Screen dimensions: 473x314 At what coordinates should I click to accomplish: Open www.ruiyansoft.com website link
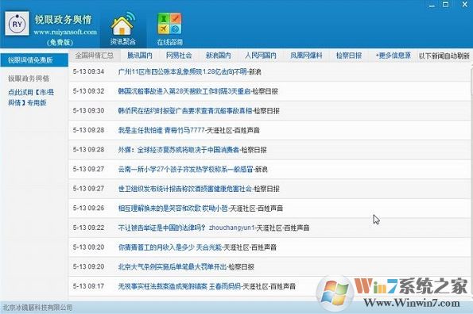coord(65,32)
